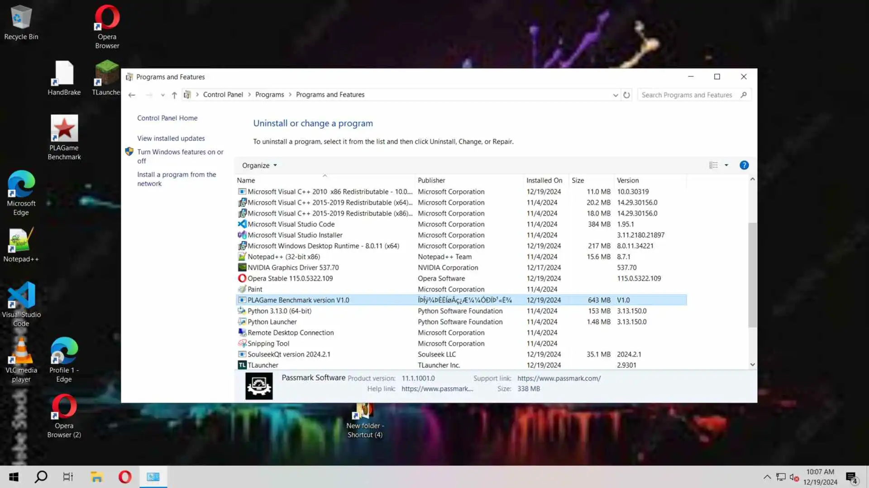This screenshot has width=869, height=488.
Task: Click the Name column header
Action: point(246,180)
